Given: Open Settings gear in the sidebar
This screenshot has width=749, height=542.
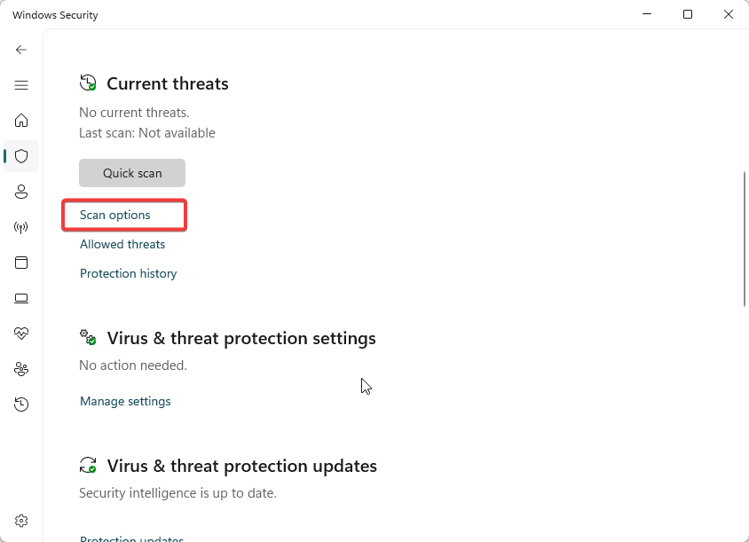Looking at the screenshot, I should tap(21, 521).
